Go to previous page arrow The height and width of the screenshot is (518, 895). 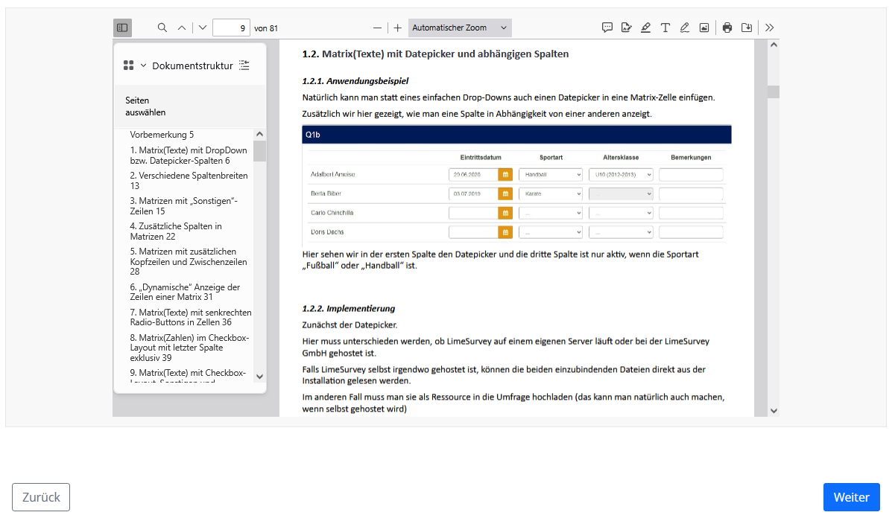(x=182, y=28)
